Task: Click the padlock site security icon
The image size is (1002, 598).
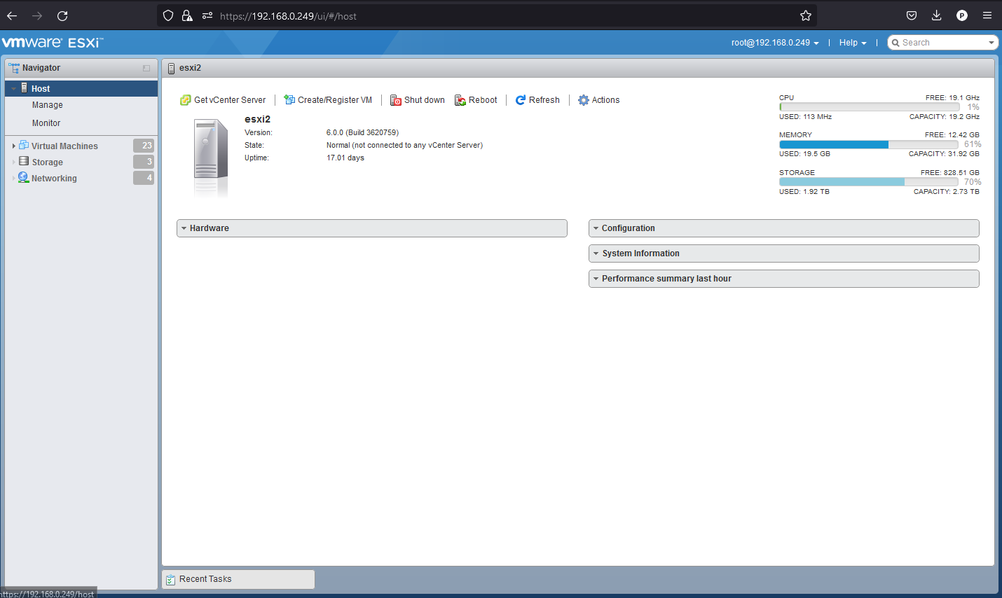Action: [x=187, y=15]
